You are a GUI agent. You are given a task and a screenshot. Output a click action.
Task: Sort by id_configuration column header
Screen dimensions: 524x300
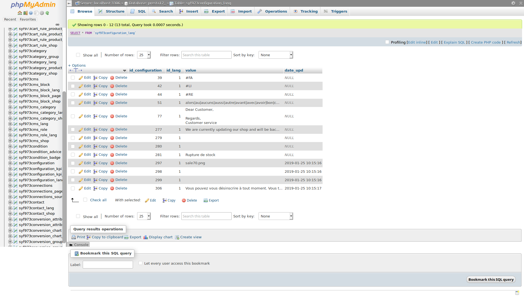tap(145, 70)
